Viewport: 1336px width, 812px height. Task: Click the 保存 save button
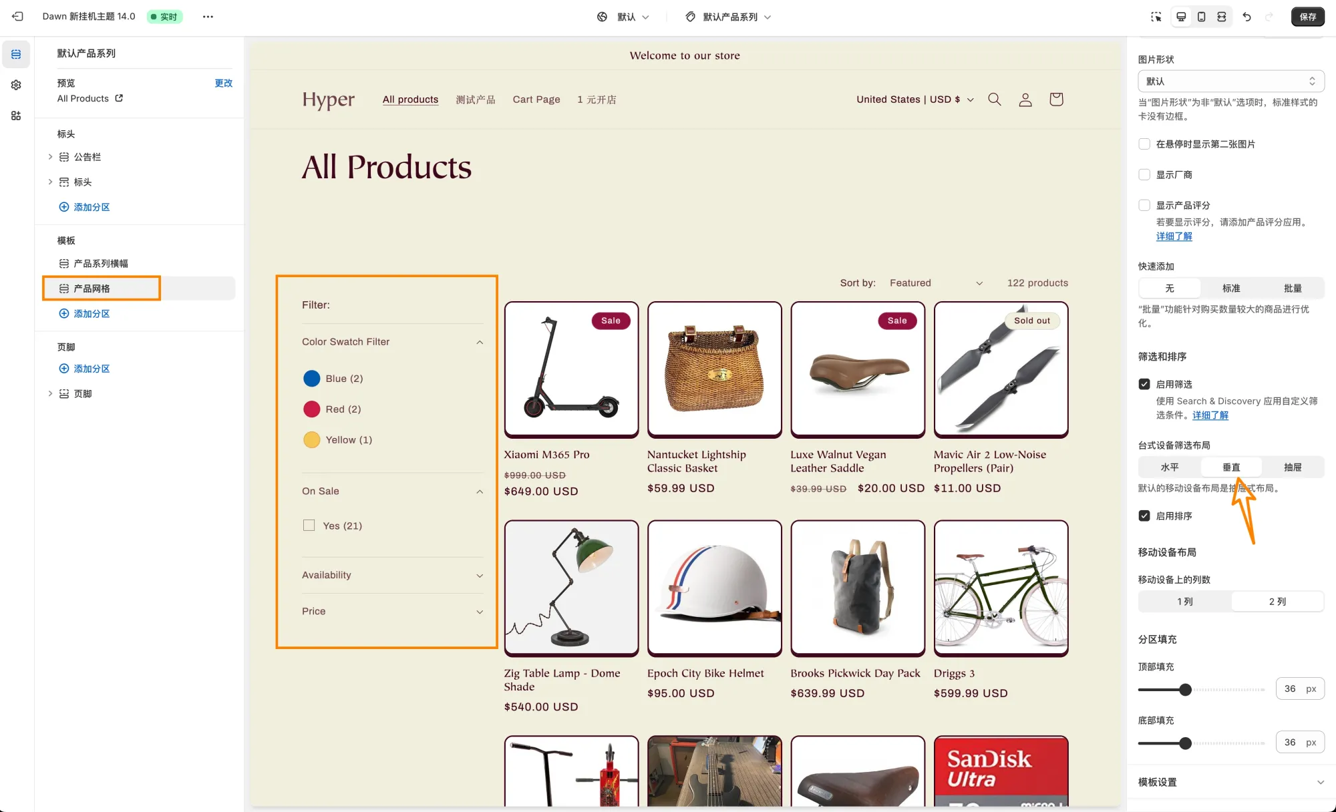1308,17
